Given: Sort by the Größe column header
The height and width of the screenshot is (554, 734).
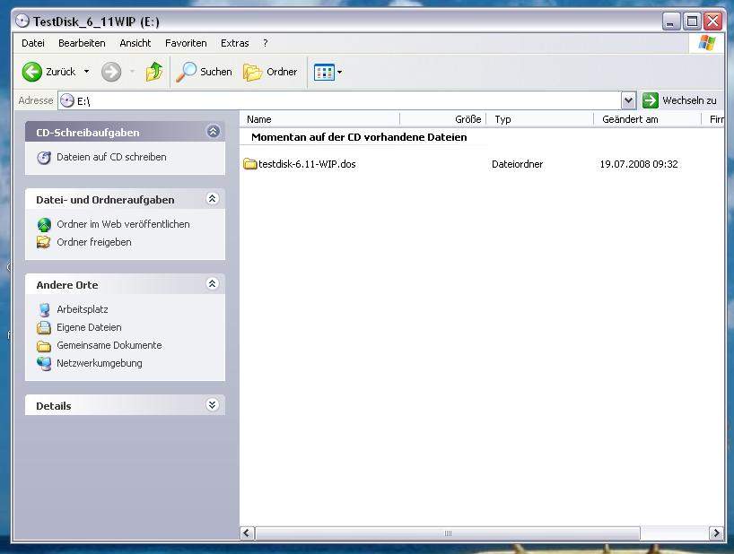Looking at the screenshot, I should click(x=443, y=119).
